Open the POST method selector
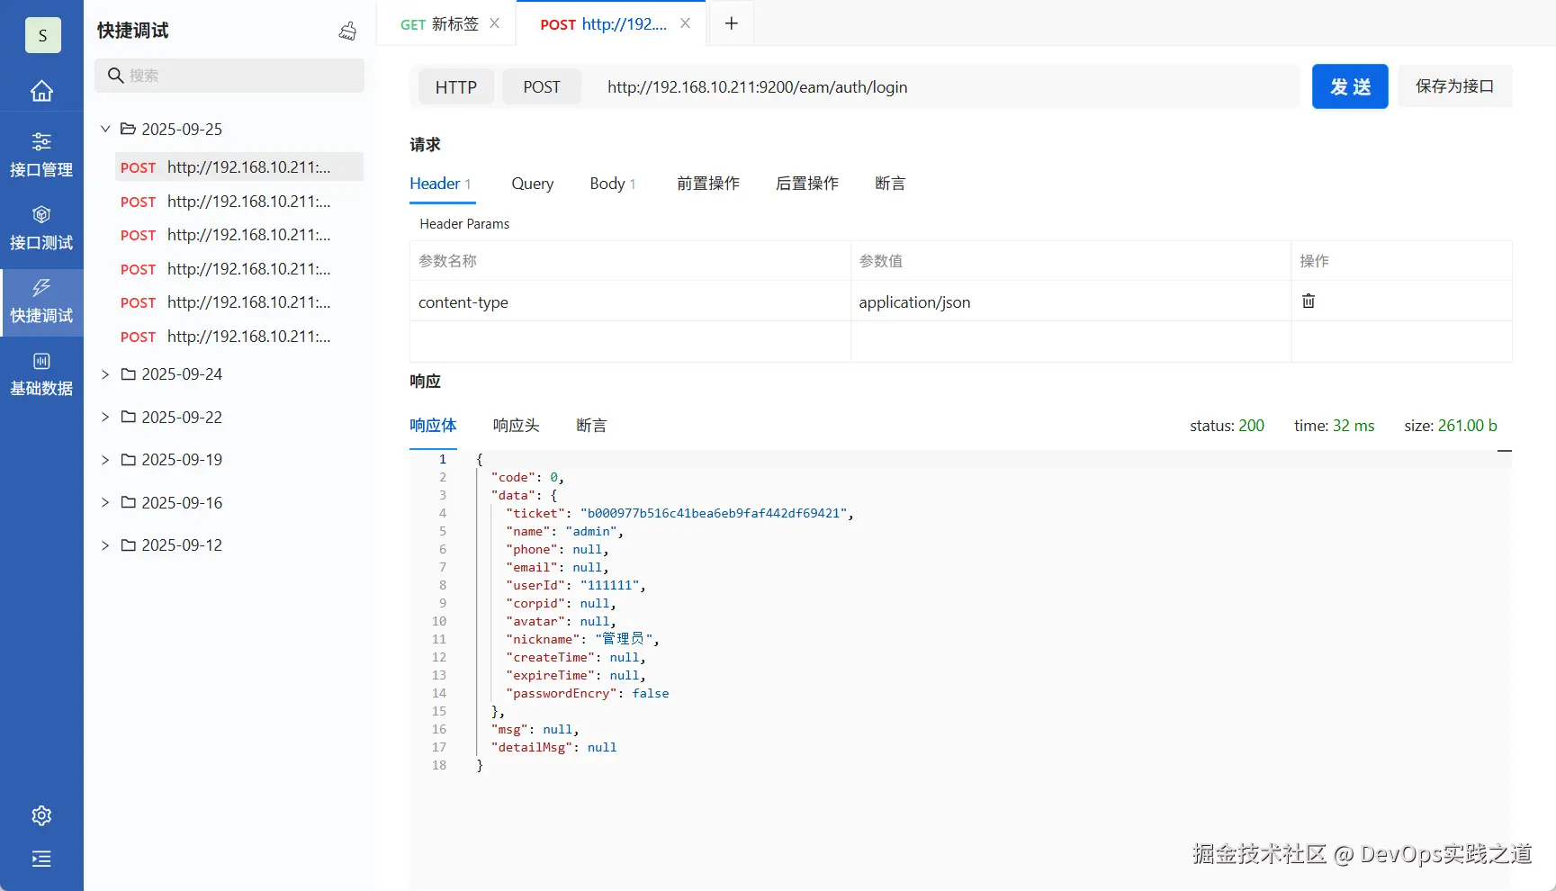The width and height of the screenshot is (1556, 891). pyautogui.click(x=542, y=87)
